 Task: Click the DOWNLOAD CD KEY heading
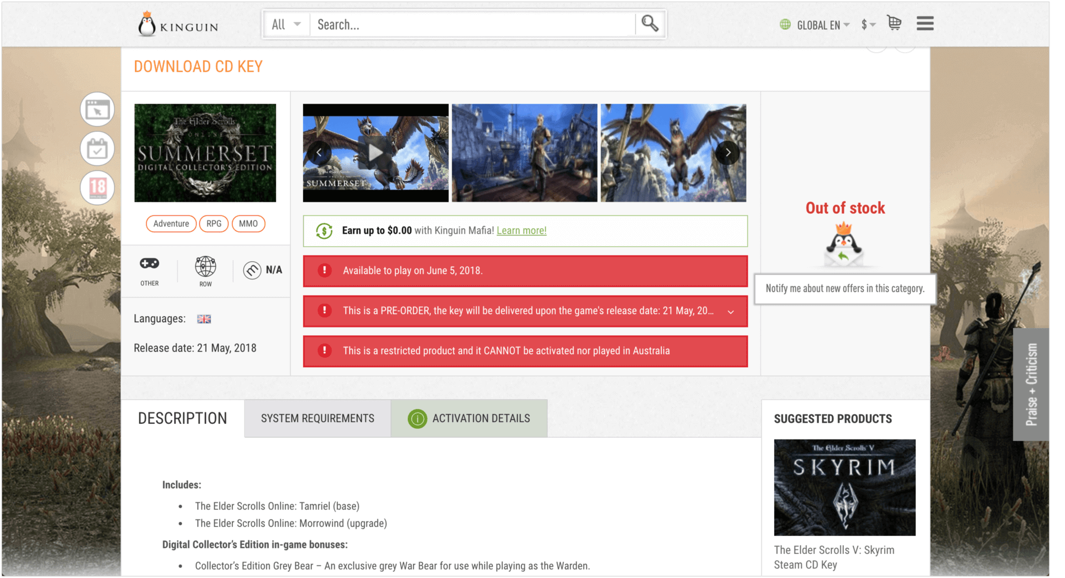pos(198,67)
